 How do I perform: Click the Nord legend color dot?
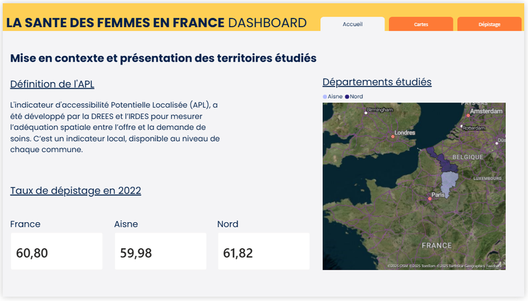[x=347, y=97]
